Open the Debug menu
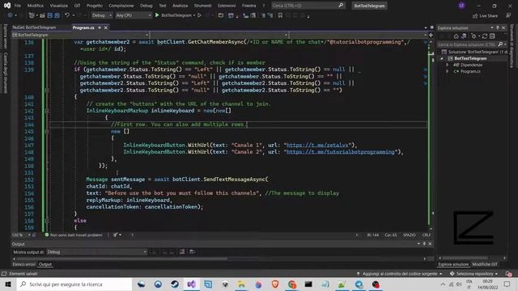Image resolution: width=518 pixels, height=291 pixels. pyautogui.click(x=146, y=6)
